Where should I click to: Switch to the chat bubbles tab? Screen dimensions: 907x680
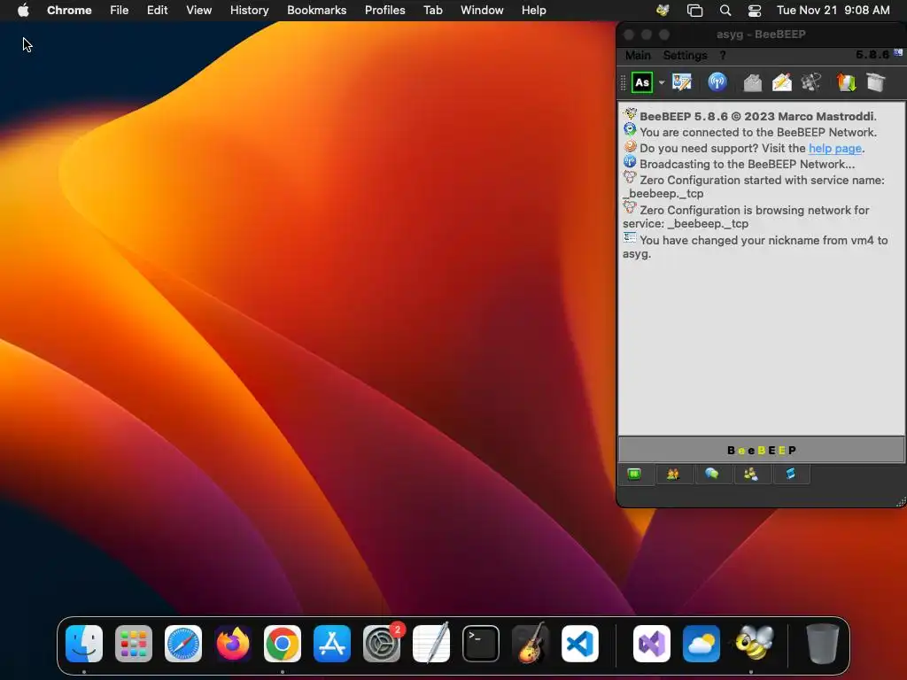coord(712,475)
